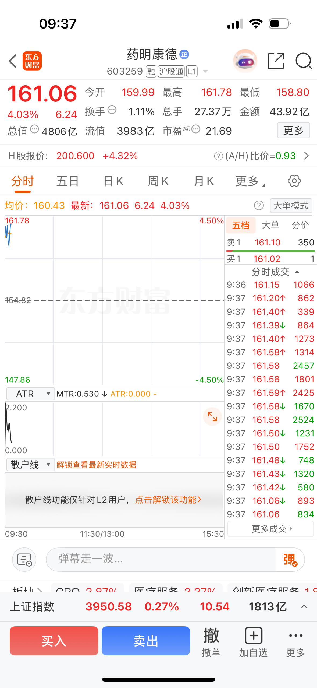The image size is (317, 688).
Task: Tap the 买1 161.02 quote row
Action: (x=270, y=259)
